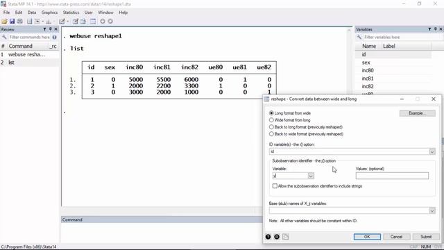This screenshot has width=444, height=250.
Task: Close the Review panel
Action: pyautogui.click(x=55, y=29)
